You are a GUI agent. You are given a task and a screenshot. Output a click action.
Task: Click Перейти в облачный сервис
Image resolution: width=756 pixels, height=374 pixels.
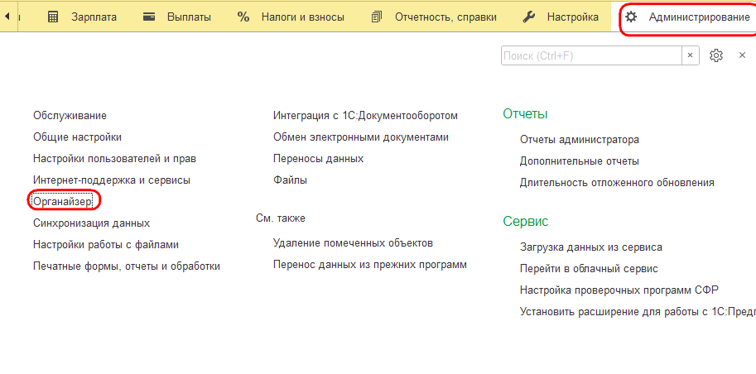tap(590, 269)
